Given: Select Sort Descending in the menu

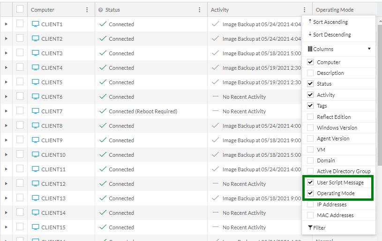Looking at the screenshot, I should coord(331,35).
